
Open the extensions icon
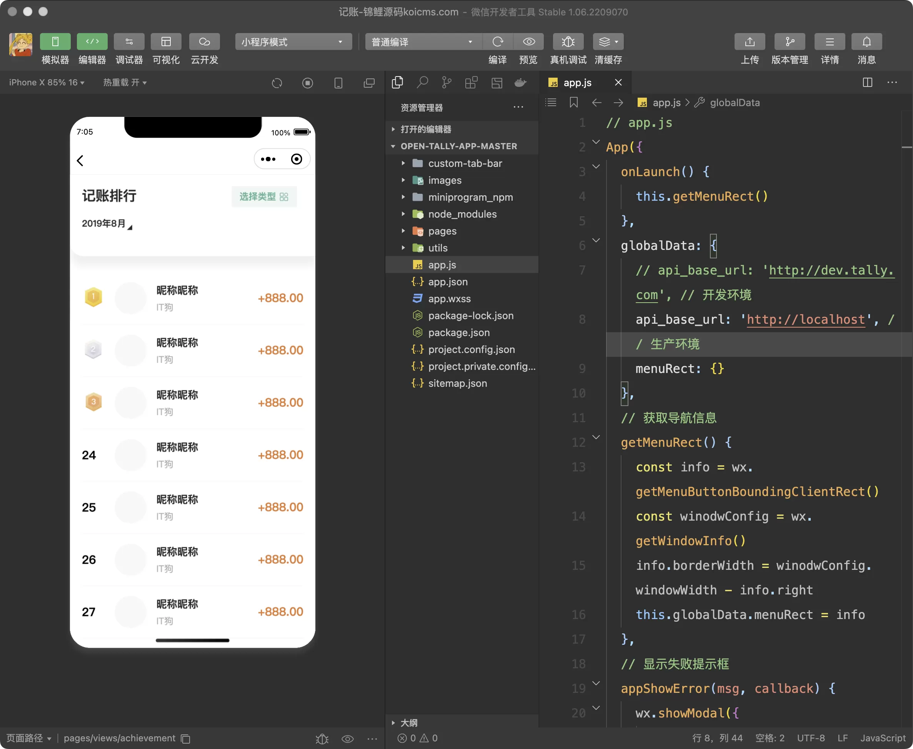pyautogui.click(x=471, y=82)
